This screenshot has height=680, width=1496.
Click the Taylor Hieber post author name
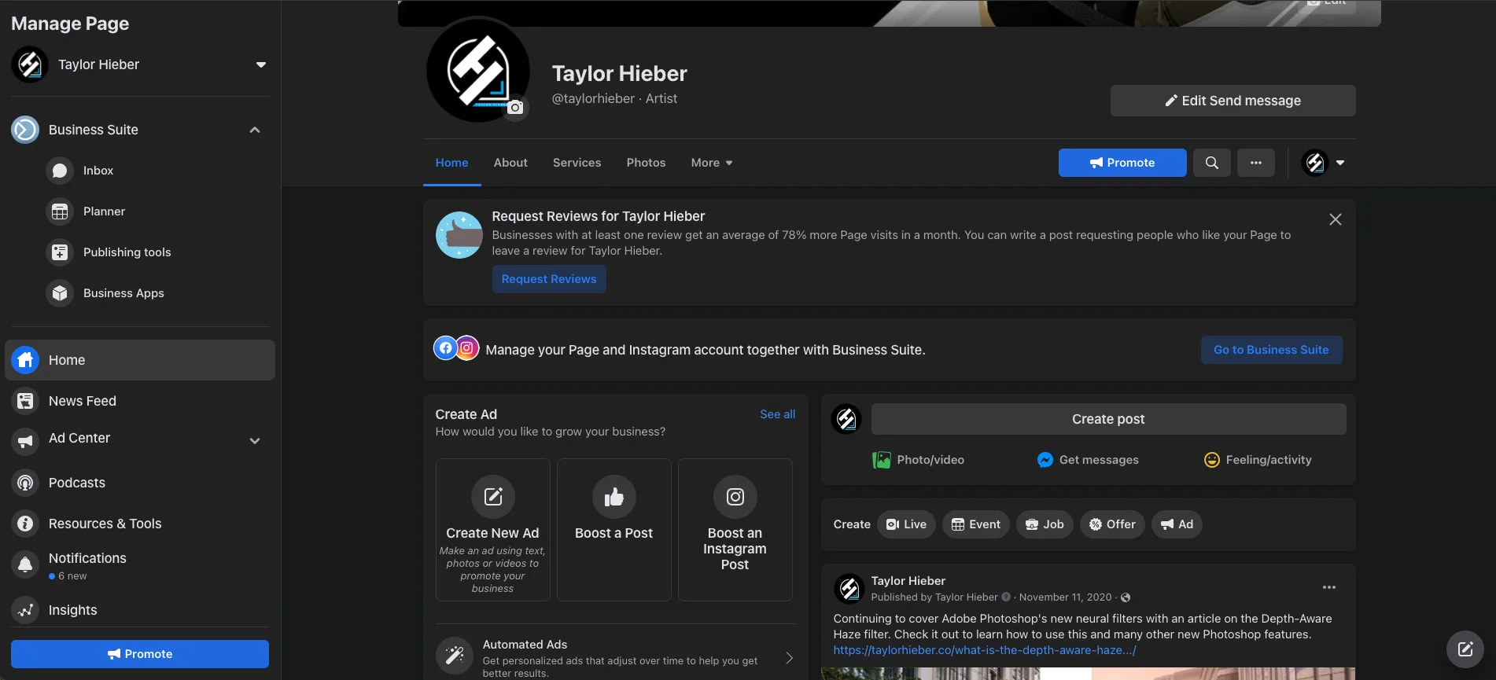908,581
